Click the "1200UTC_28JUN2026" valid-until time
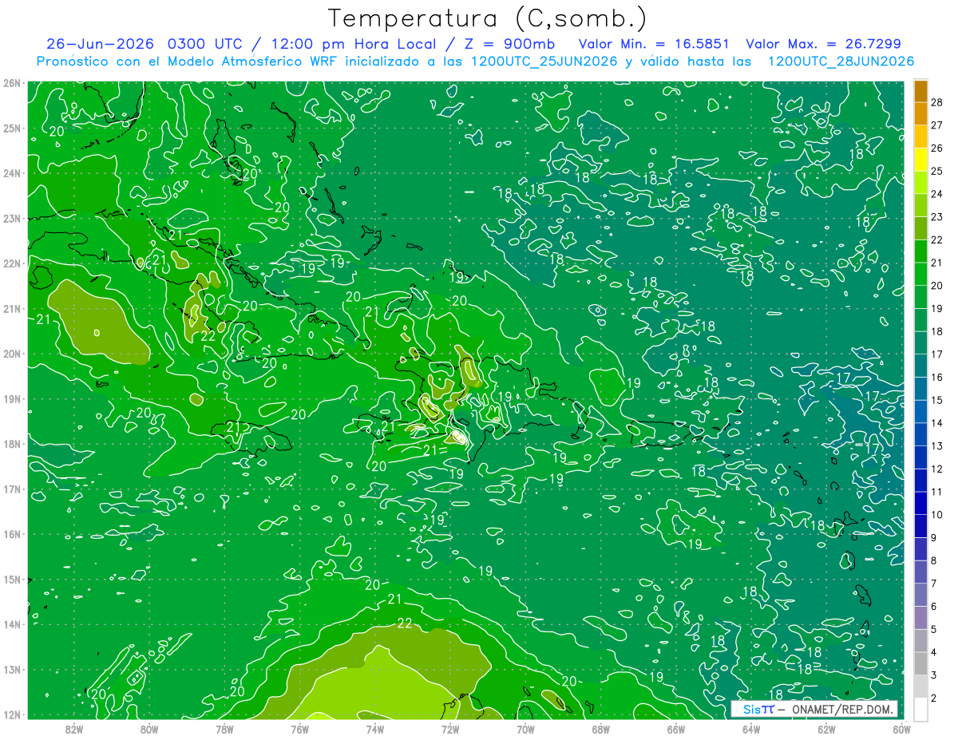Screen dimensions: 958x740 tap(841, 61)
